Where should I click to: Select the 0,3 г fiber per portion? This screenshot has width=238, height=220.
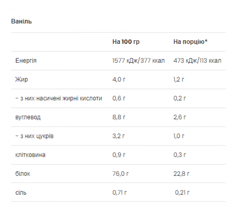(180, 155)
